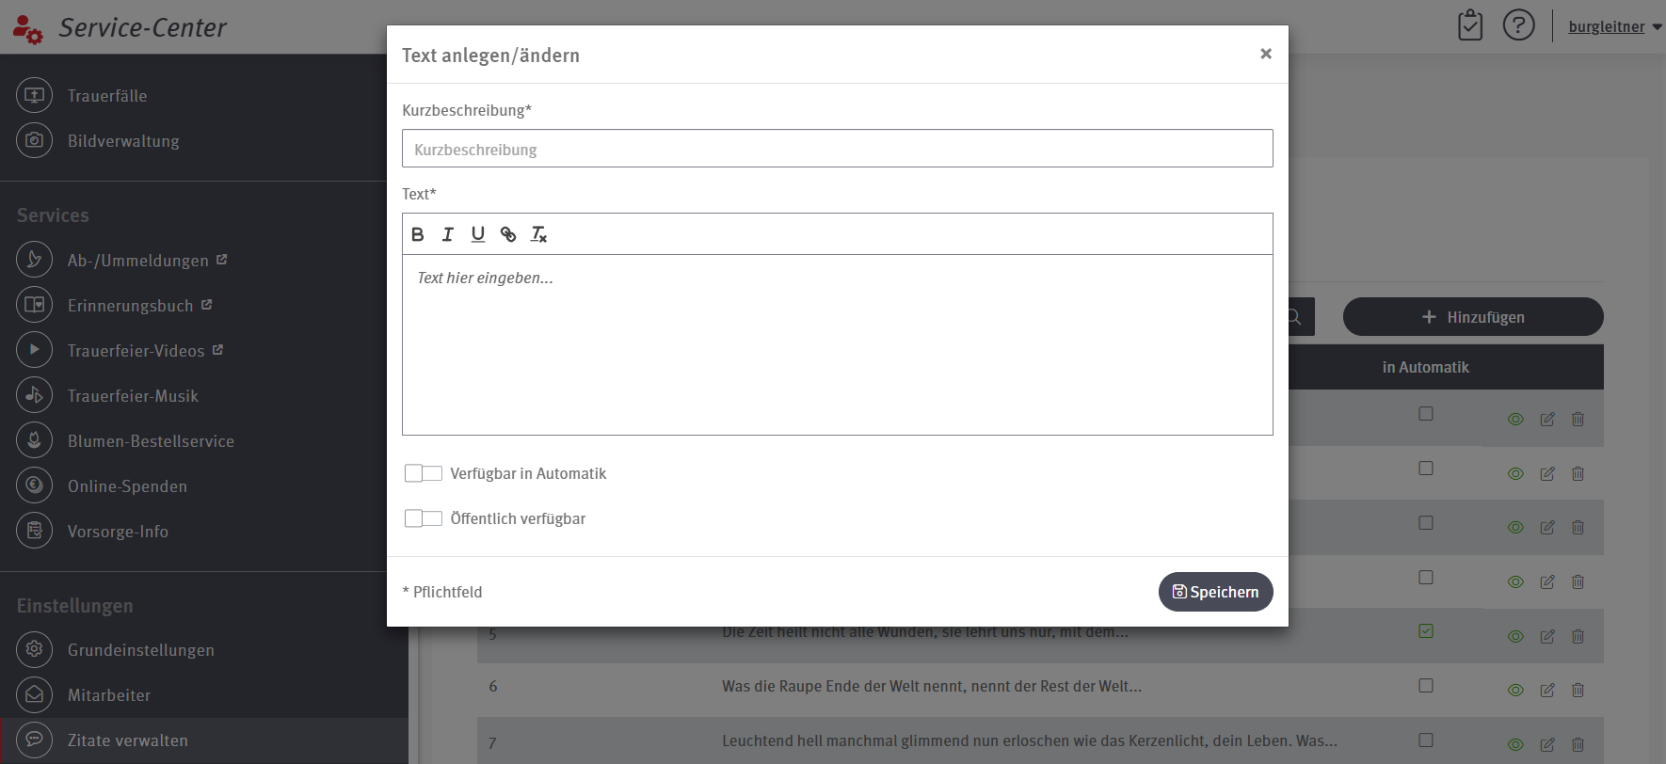Image resolution: width=1666 pixels, height=764 pixels.
Task: Close the Text anlegen/ändern dialog
Action: click(1266, 54)
